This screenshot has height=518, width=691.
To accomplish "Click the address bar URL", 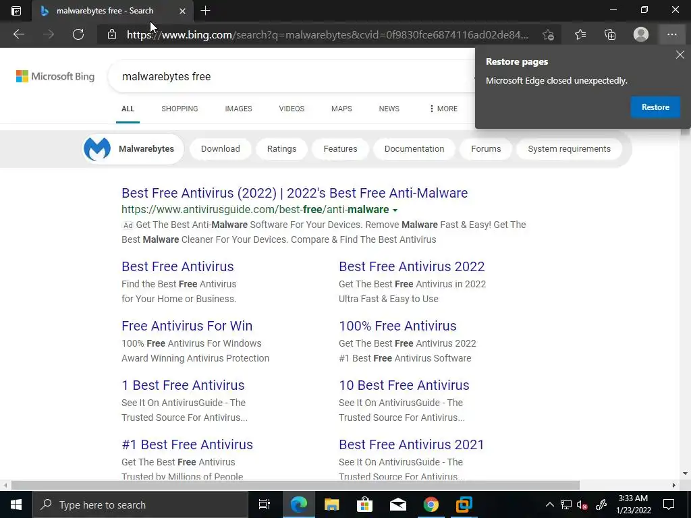I will point(327,34).
